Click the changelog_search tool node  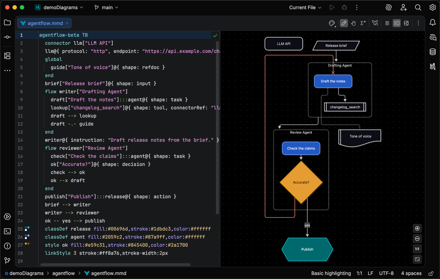[345, 107]
